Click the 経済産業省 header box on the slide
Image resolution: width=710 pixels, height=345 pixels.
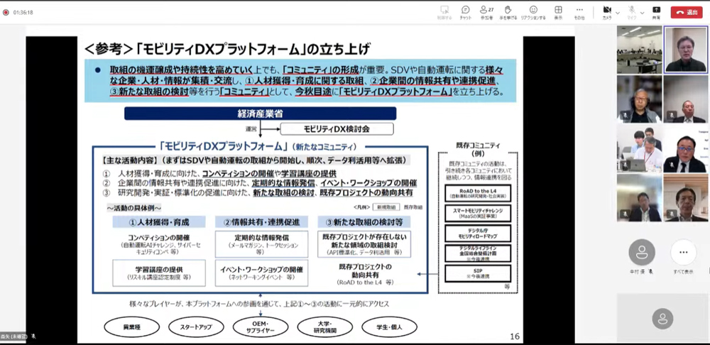tap(261, 113)
